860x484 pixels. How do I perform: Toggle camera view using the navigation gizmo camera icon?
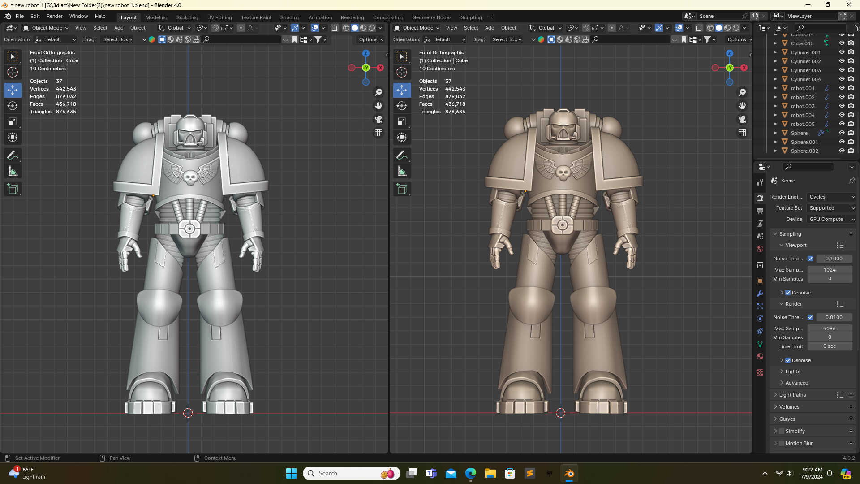[378, 119]
